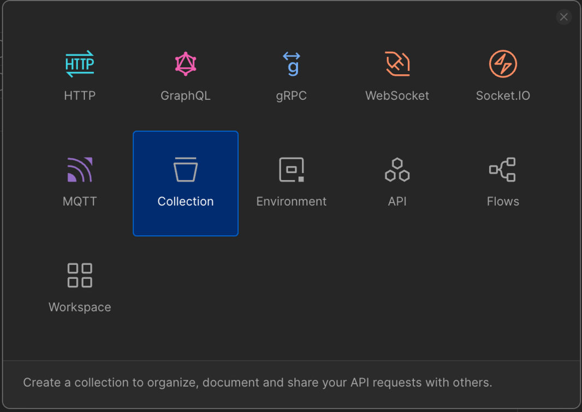
Task: Select the "GraphQL" label
Action: tap(186, 95)
